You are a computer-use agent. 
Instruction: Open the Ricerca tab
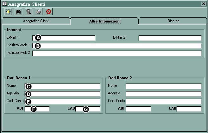pos(173,21)
